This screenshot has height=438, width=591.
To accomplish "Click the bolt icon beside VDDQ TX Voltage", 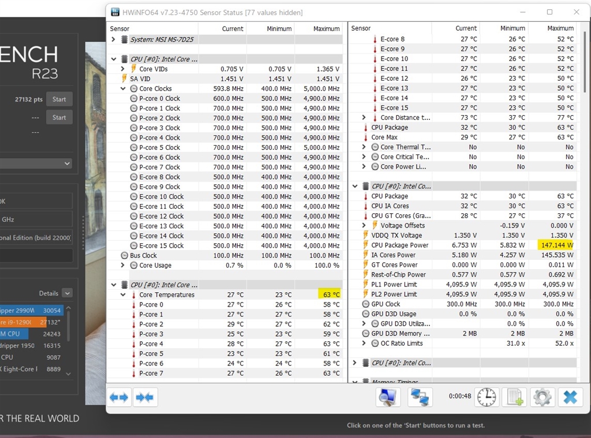I will coord(365,235).
